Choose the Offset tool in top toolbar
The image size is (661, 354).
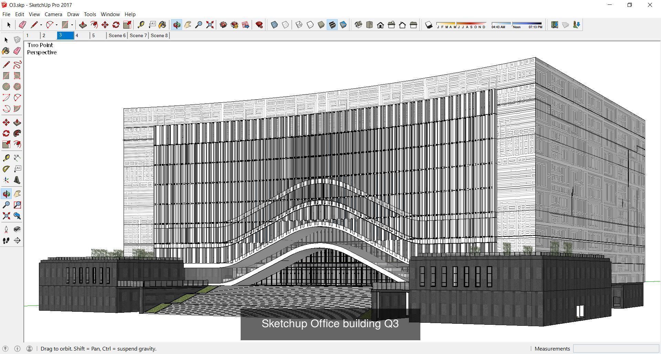pyautogui.click(x=94, y=25)
